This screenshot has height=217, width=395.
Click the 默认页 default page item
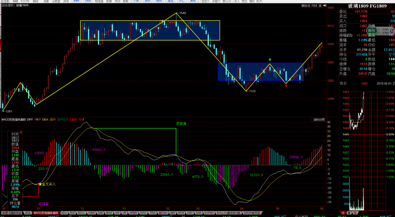(227, 1)
